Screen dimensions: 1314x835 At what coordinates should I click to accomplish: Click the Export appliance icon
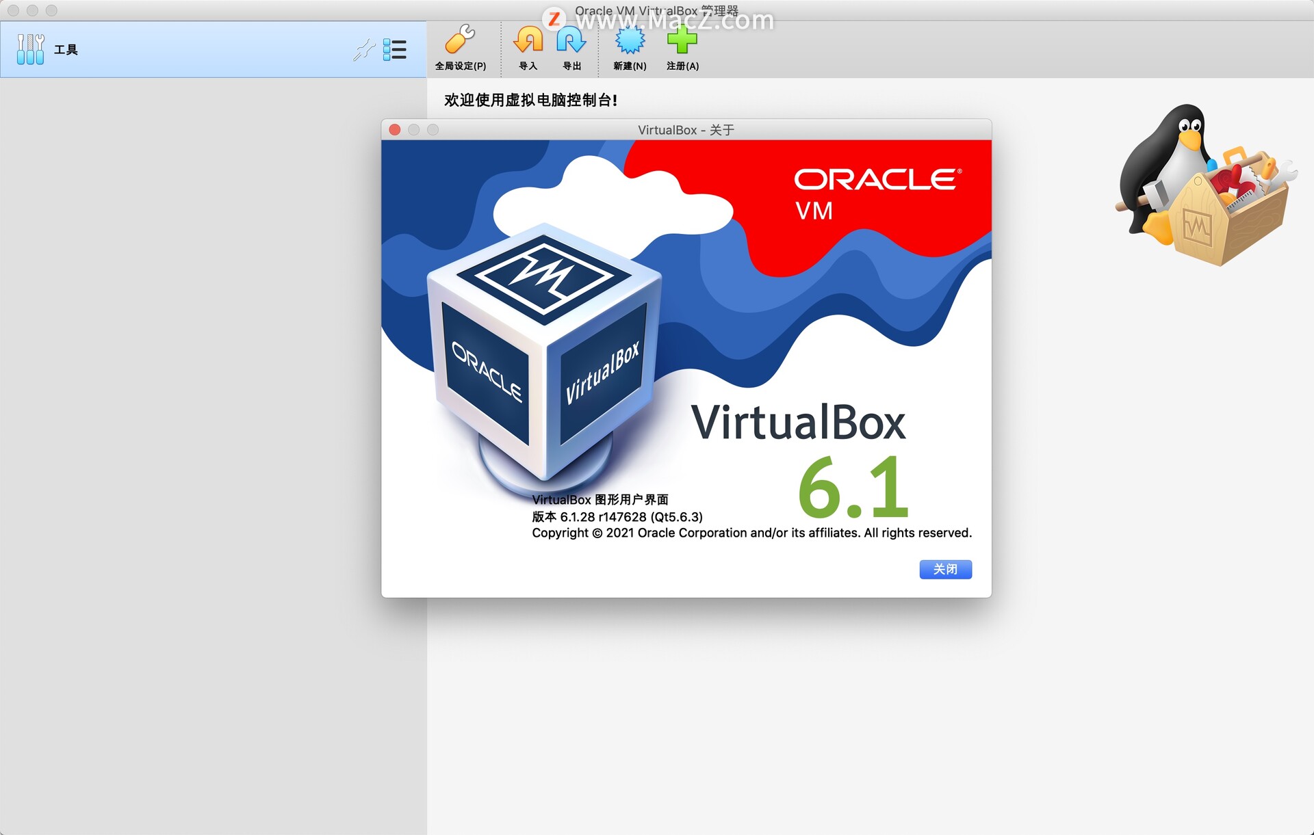click(571, 48)
